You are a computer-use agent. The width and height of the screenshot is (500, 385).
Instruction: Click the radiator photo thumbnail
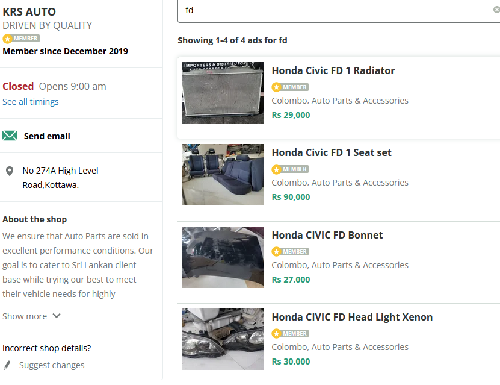tap(223, 93)
